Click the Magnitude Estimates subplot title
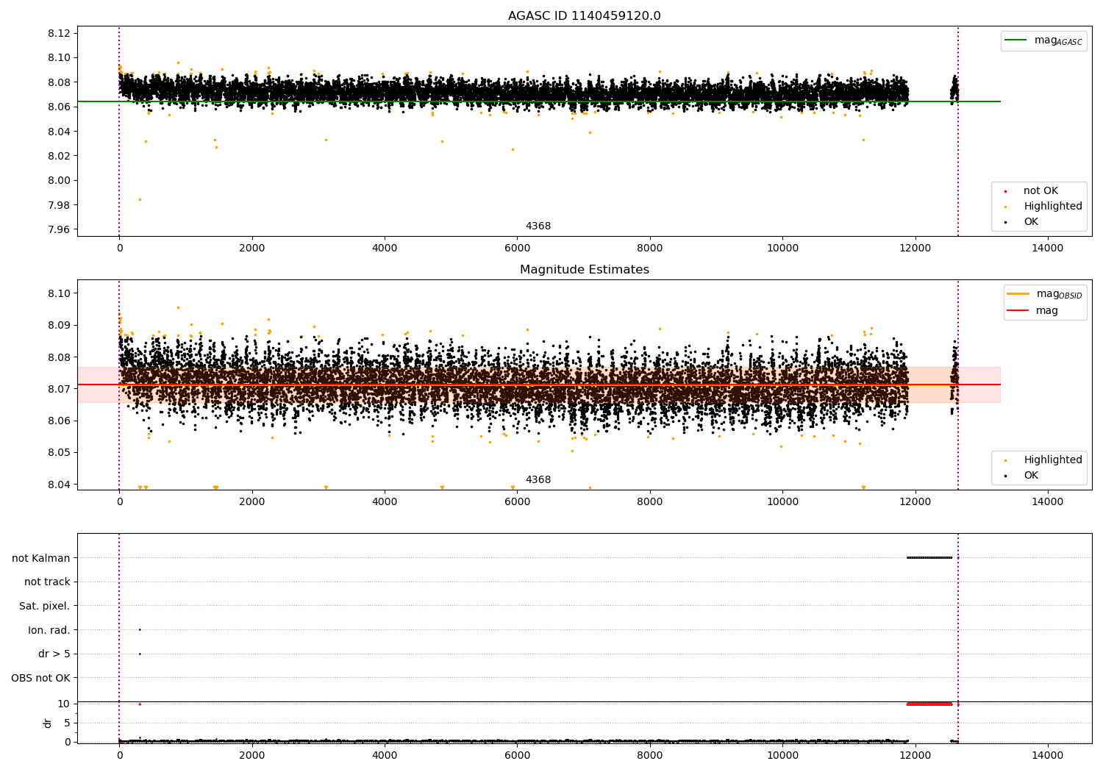The height and width of the screenshot is (772, 1103). 584,270
